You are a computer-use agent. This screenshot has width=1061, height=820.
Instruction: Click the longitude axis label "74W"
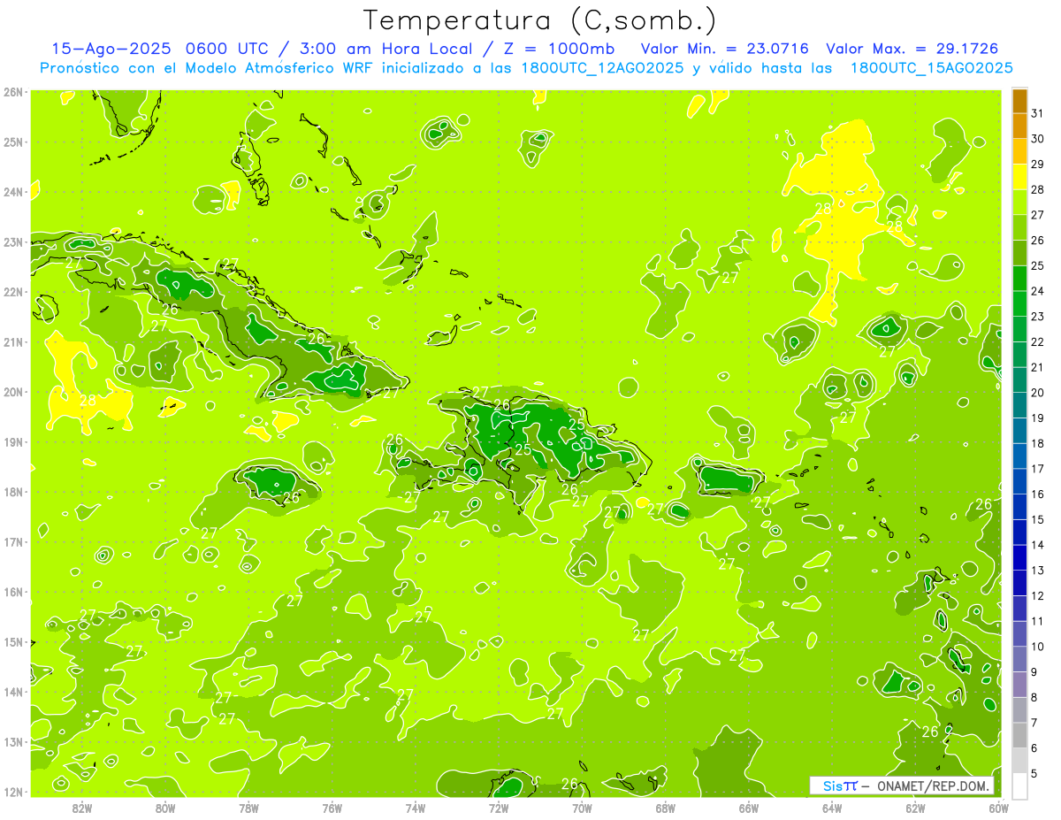416,809
